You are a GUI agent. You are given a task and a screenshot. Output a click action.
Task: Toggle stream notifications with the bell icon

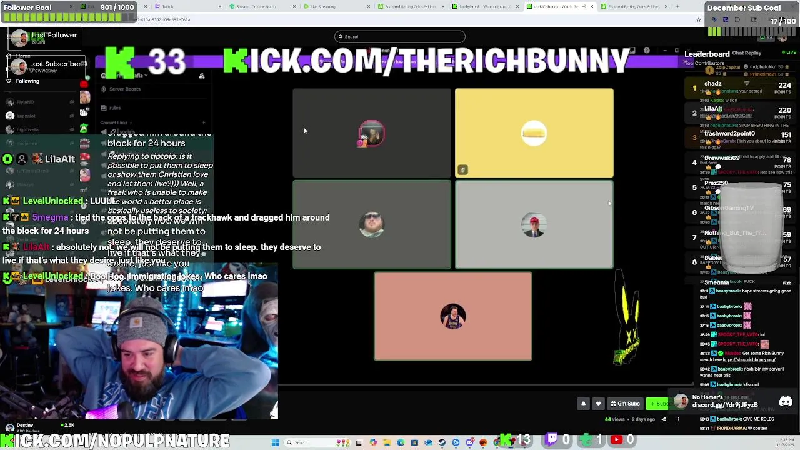583,404
